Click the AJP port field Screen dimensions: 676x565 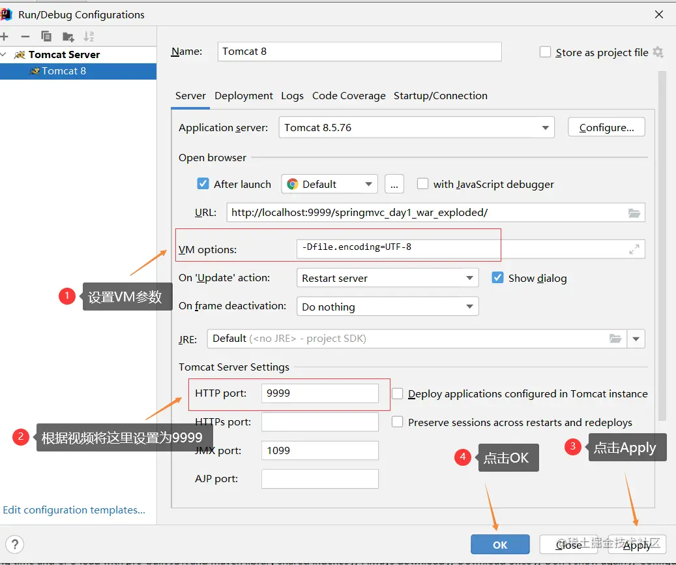[x=320, y=479]
